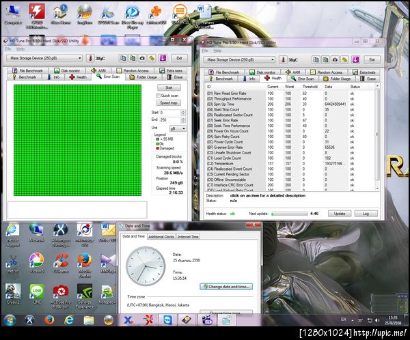Click copy info icon in left HD Tune toolbar
This screenshot has width=410, height=340.
pos(123,58)
